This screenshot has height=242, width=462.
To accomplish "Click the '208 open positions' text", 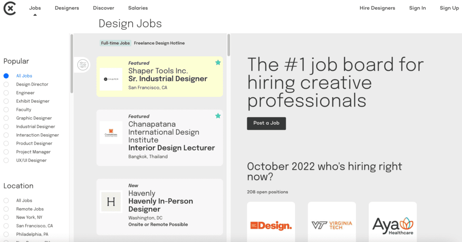I will 268,192.
